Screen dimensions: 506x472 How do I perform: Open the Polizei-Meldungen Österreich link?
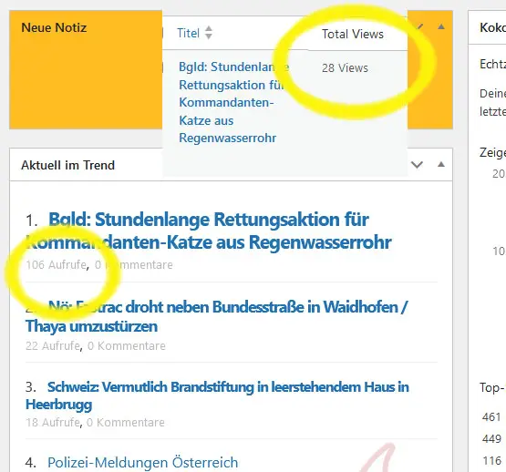(142, 462)
